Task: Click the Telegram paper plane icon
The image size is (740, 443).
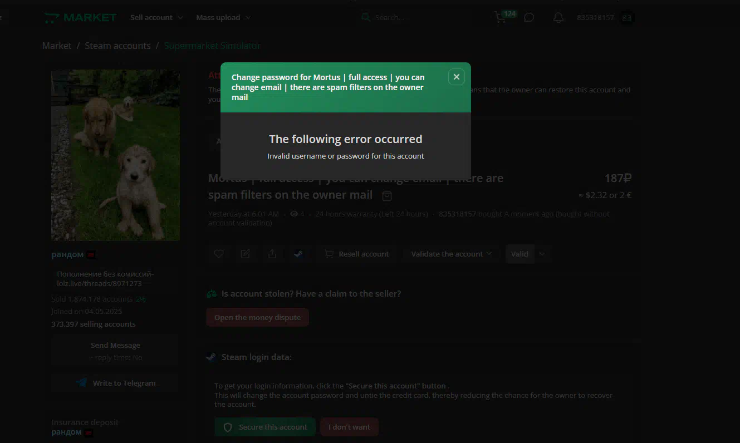Action: (82, 383)
